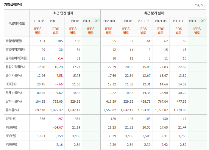Viewport: 209px width, 150px height.
Task: Click the PBR(배) row label
Action: 11,144
